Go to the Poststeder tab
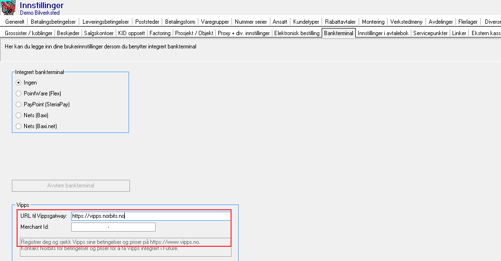 coord(147,22)
